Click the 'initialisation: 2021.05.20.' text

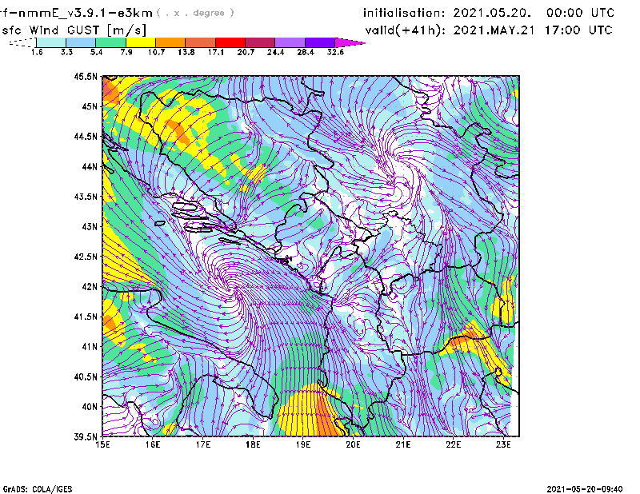pyautogui.click(x=447, y=13)
